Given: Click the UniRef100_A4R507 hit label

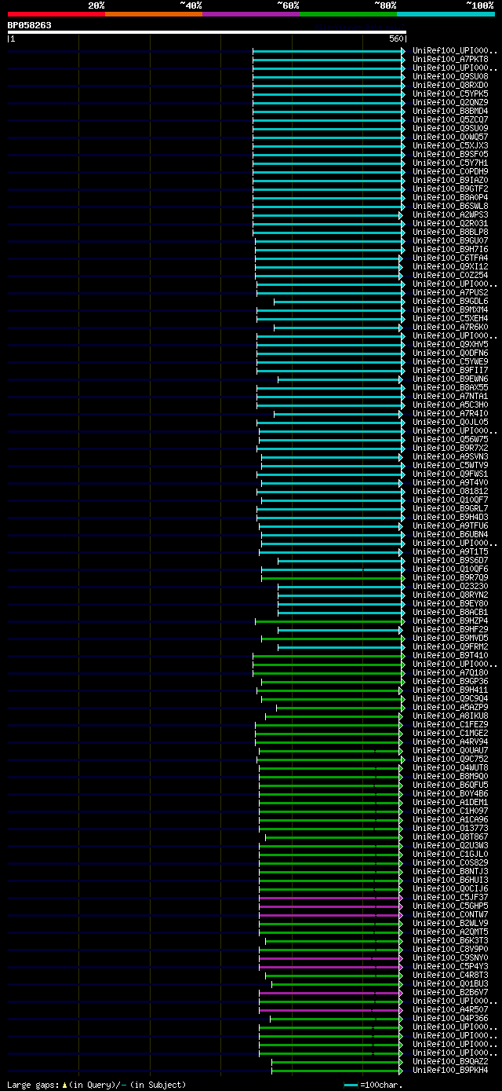Looking at the screenshot, I should [450, 1009].
